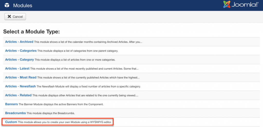The width and height of the screenshot is (263, 127).
Task: Click the 'Select a Module Type:' heading
Action: point(32,32)
